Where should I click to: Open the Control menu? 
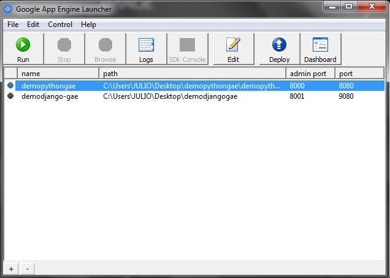pos(60,25)
